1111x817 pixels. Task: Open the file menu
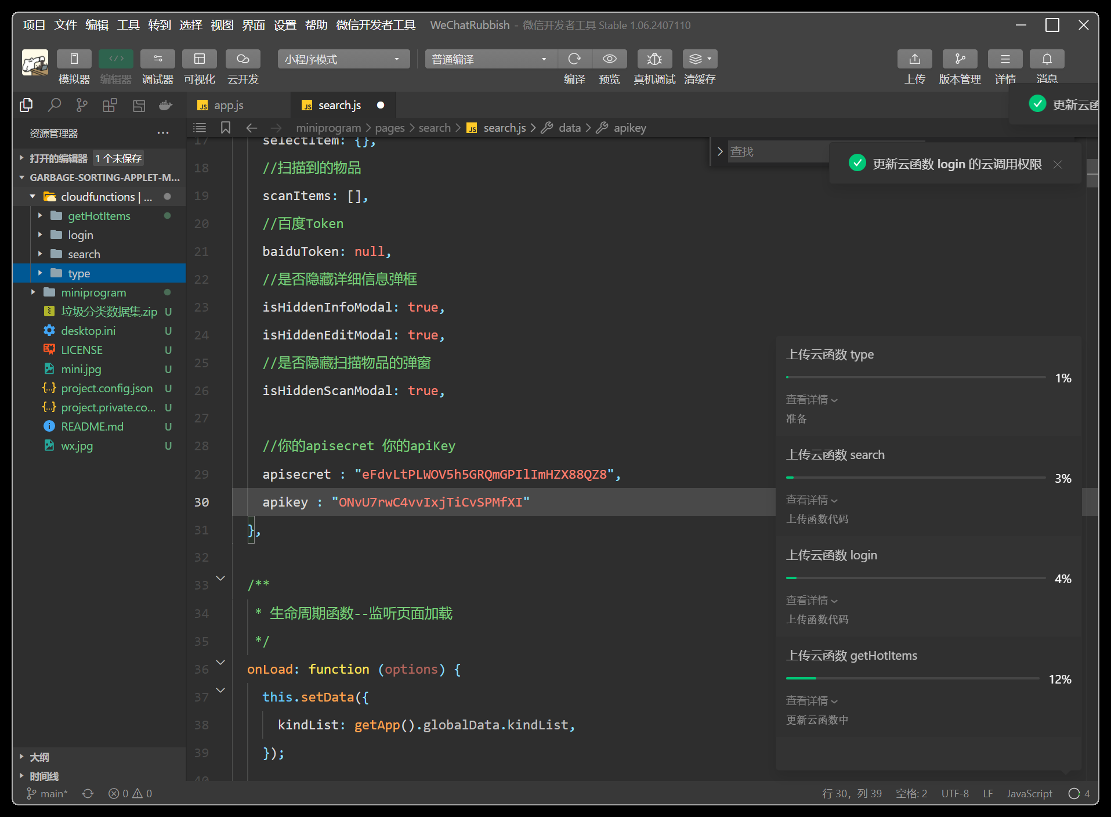pos(66,25)
